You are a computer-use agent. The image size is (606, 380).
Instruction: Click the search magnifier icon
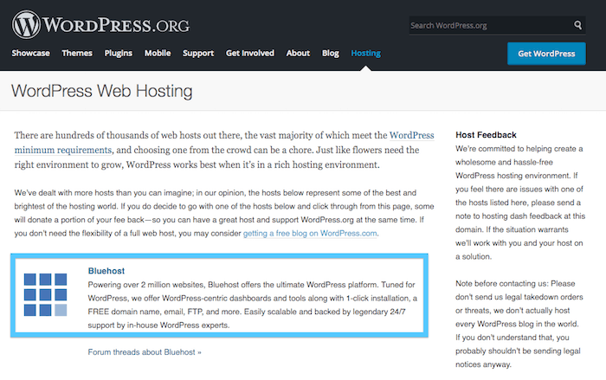(577, 25)
